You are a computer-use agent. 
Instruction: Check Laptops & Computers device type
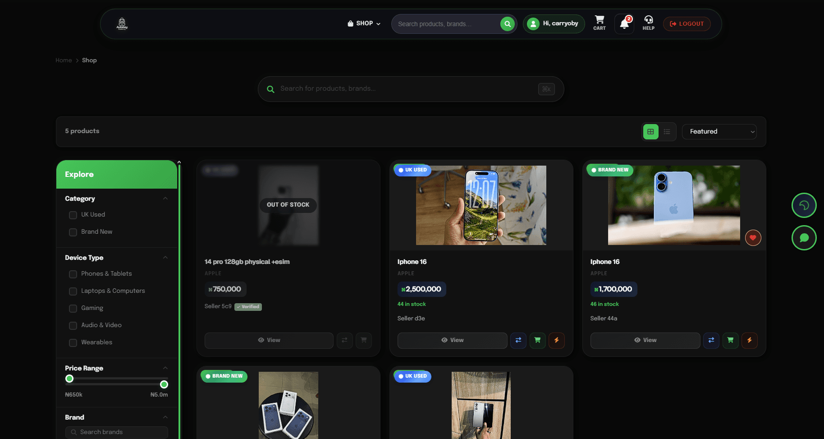click(x=73, y=291)
